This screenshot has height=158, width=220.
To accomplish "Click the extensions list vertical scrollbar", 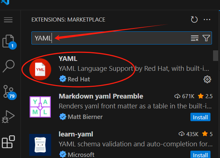I will click(x=216, y=55).
